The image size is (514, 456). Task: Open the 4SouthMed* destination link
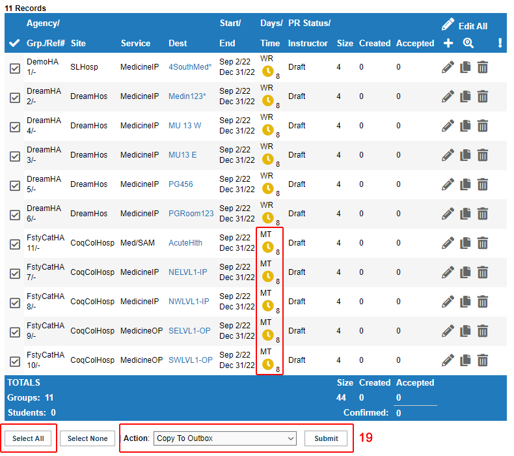(190, 67)
